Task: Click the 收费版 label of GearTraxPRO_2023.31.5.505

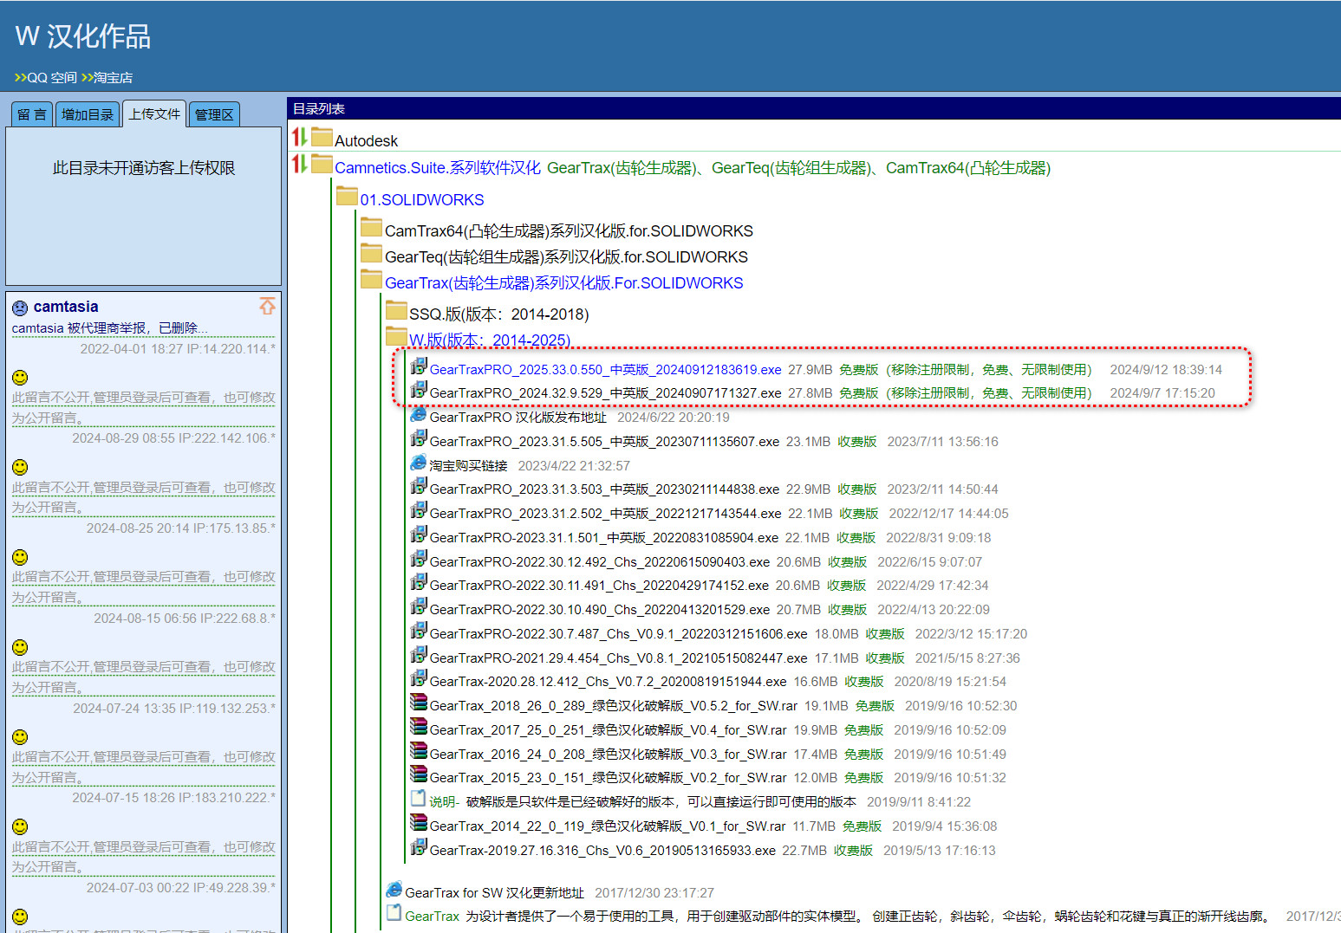Action: (857, 442)
